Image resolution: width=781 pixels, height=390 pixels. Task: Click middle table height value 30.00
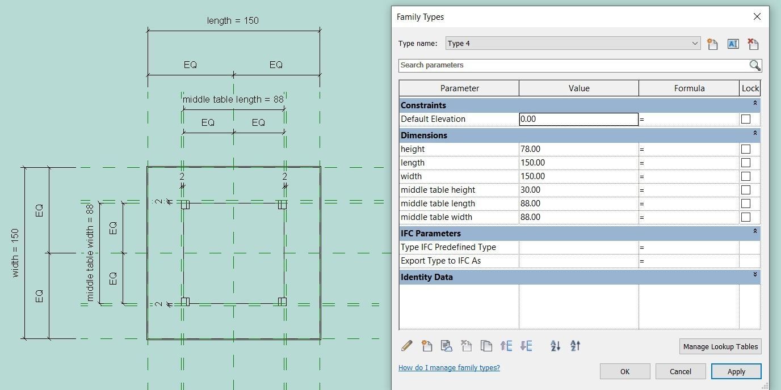[x=579, y=190]
